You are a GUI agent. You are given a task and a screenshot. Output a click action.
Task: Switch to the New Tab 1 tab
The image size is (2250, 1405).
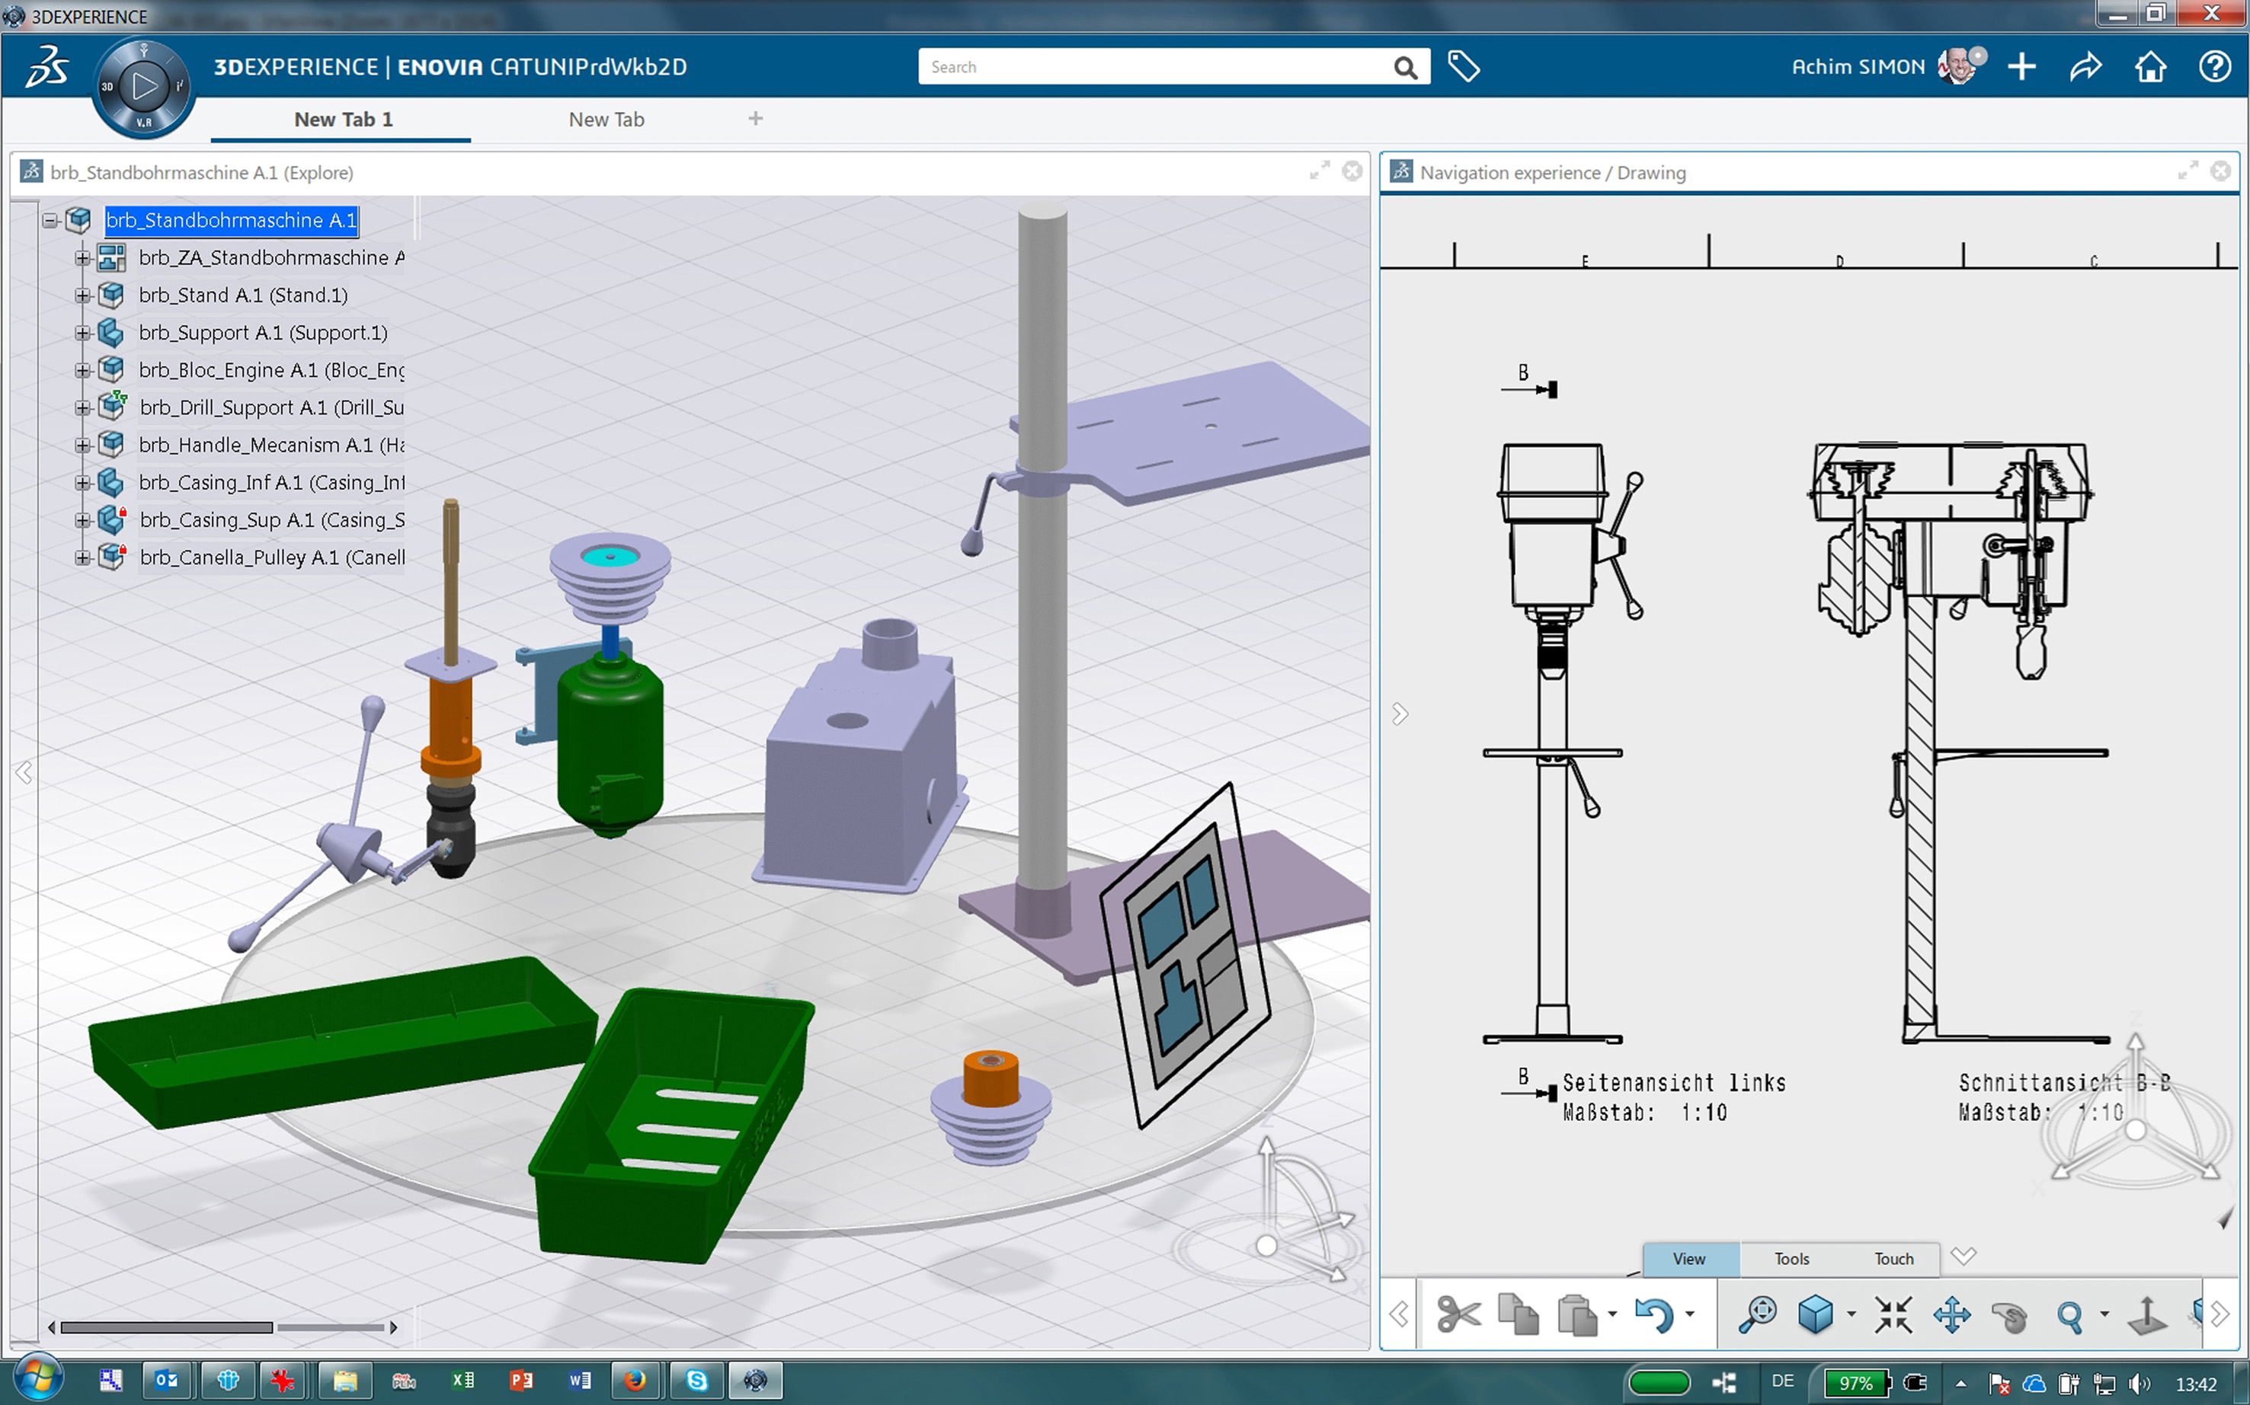pos(342,119)
